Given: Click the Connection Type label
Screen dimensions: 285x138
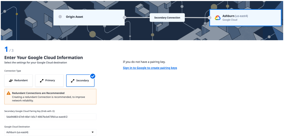Looking at the screenshot, I should coord(13,71).
